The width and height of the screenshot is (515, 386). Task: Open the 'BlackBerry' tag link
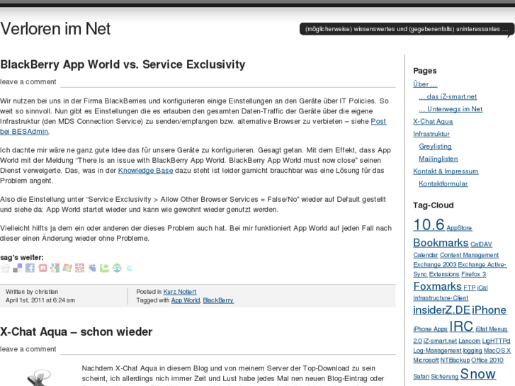coord(218,300)
